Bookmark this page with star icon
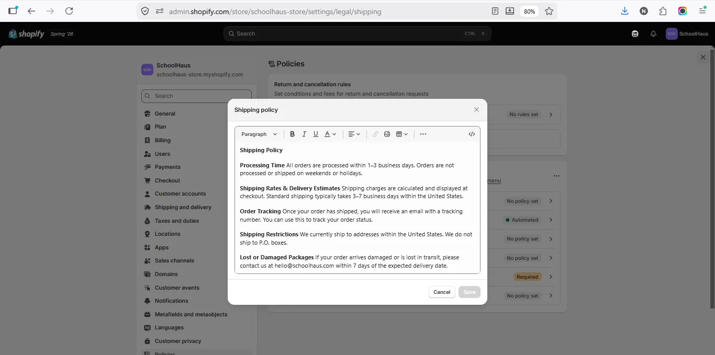Screen dimensions: 715x355 point(549,11)
